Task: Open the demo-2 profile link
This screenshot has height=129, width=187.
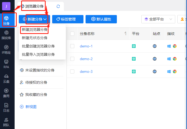Action: coord(86,59)
